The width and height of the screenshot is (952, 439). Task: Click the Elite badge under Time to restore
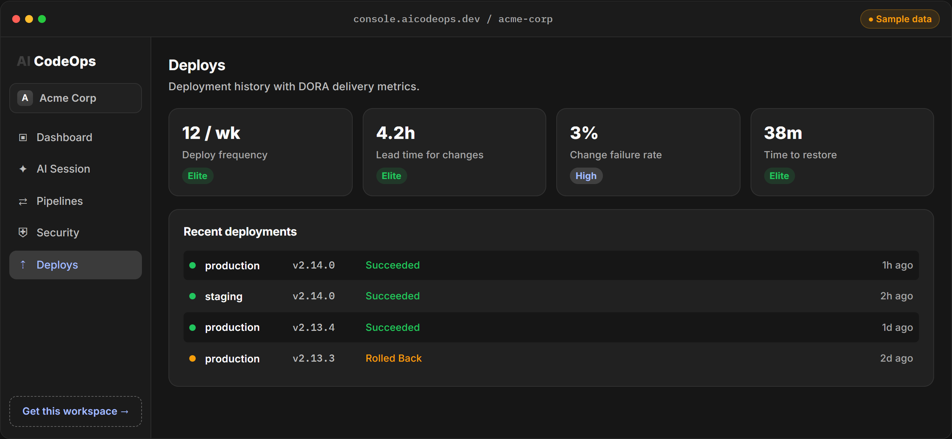pos(779,176)
